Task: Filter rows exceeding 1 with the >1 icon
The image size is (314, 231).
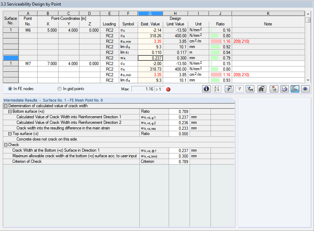Action: point(250,89)
